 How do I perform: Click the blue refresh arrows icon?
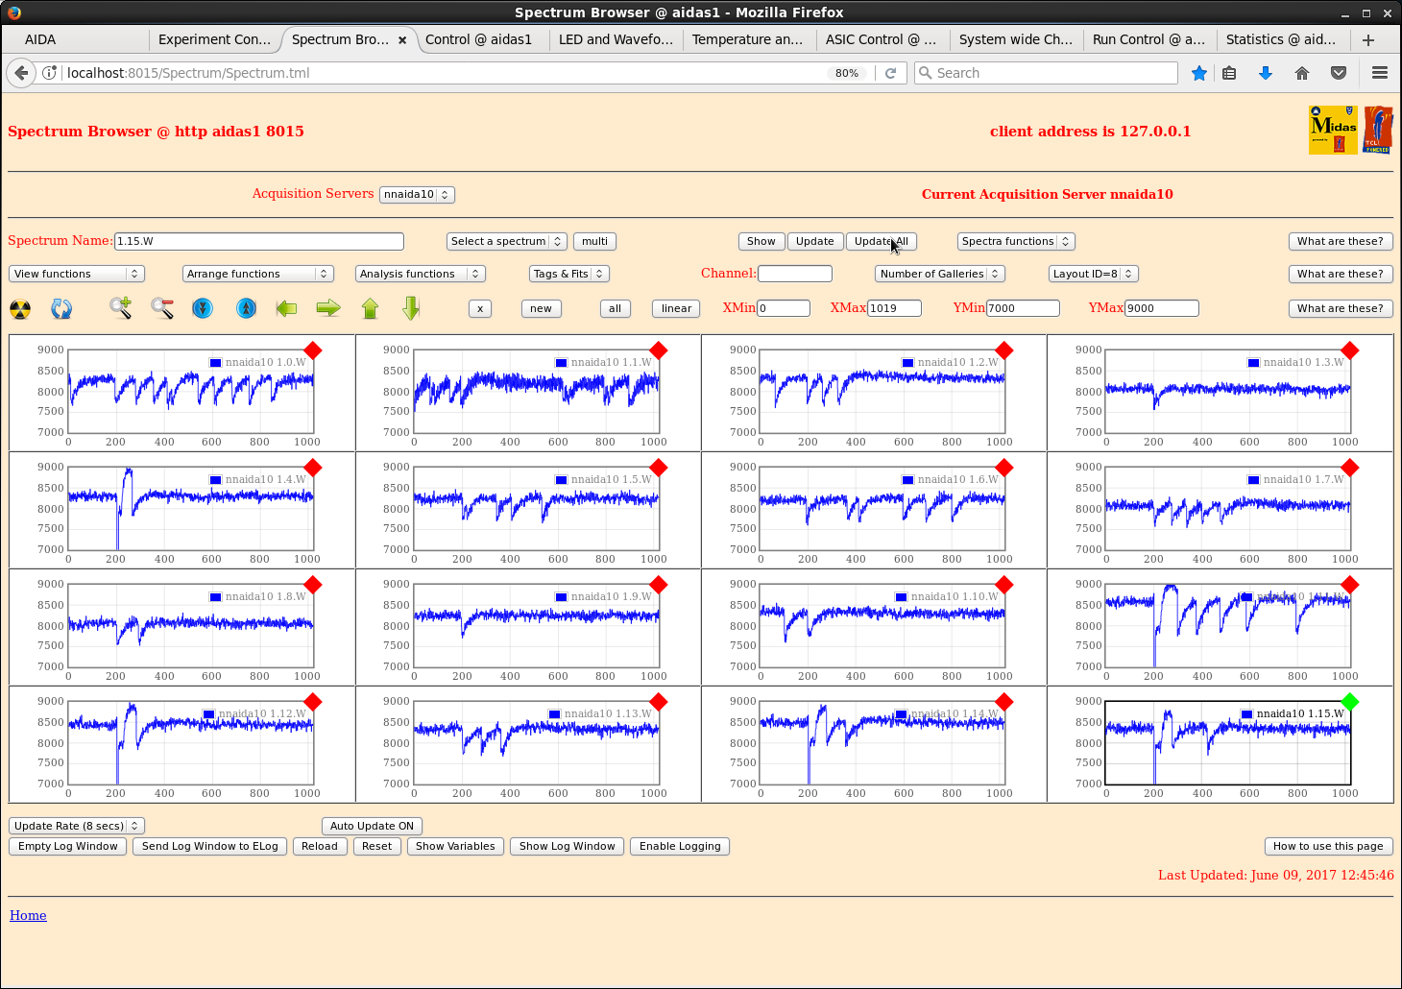[x=61, y=309]
